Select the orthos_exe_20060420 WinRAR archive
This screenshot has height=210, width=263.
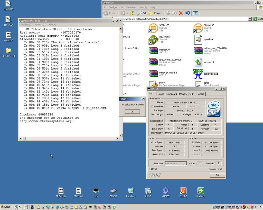pyautogui.click(x=198, y=51)
